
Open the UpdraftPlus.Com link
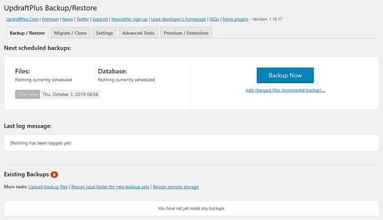click(22, 19)
